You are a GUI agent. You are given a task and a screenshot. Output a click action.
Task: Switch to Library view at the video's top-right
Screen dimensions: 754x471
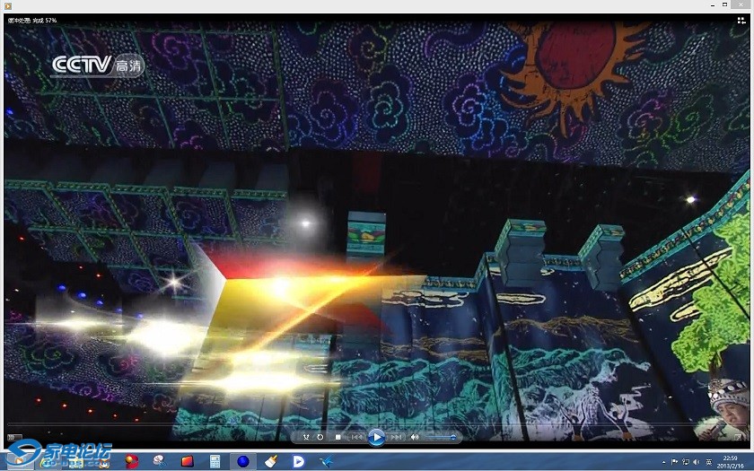741,20
